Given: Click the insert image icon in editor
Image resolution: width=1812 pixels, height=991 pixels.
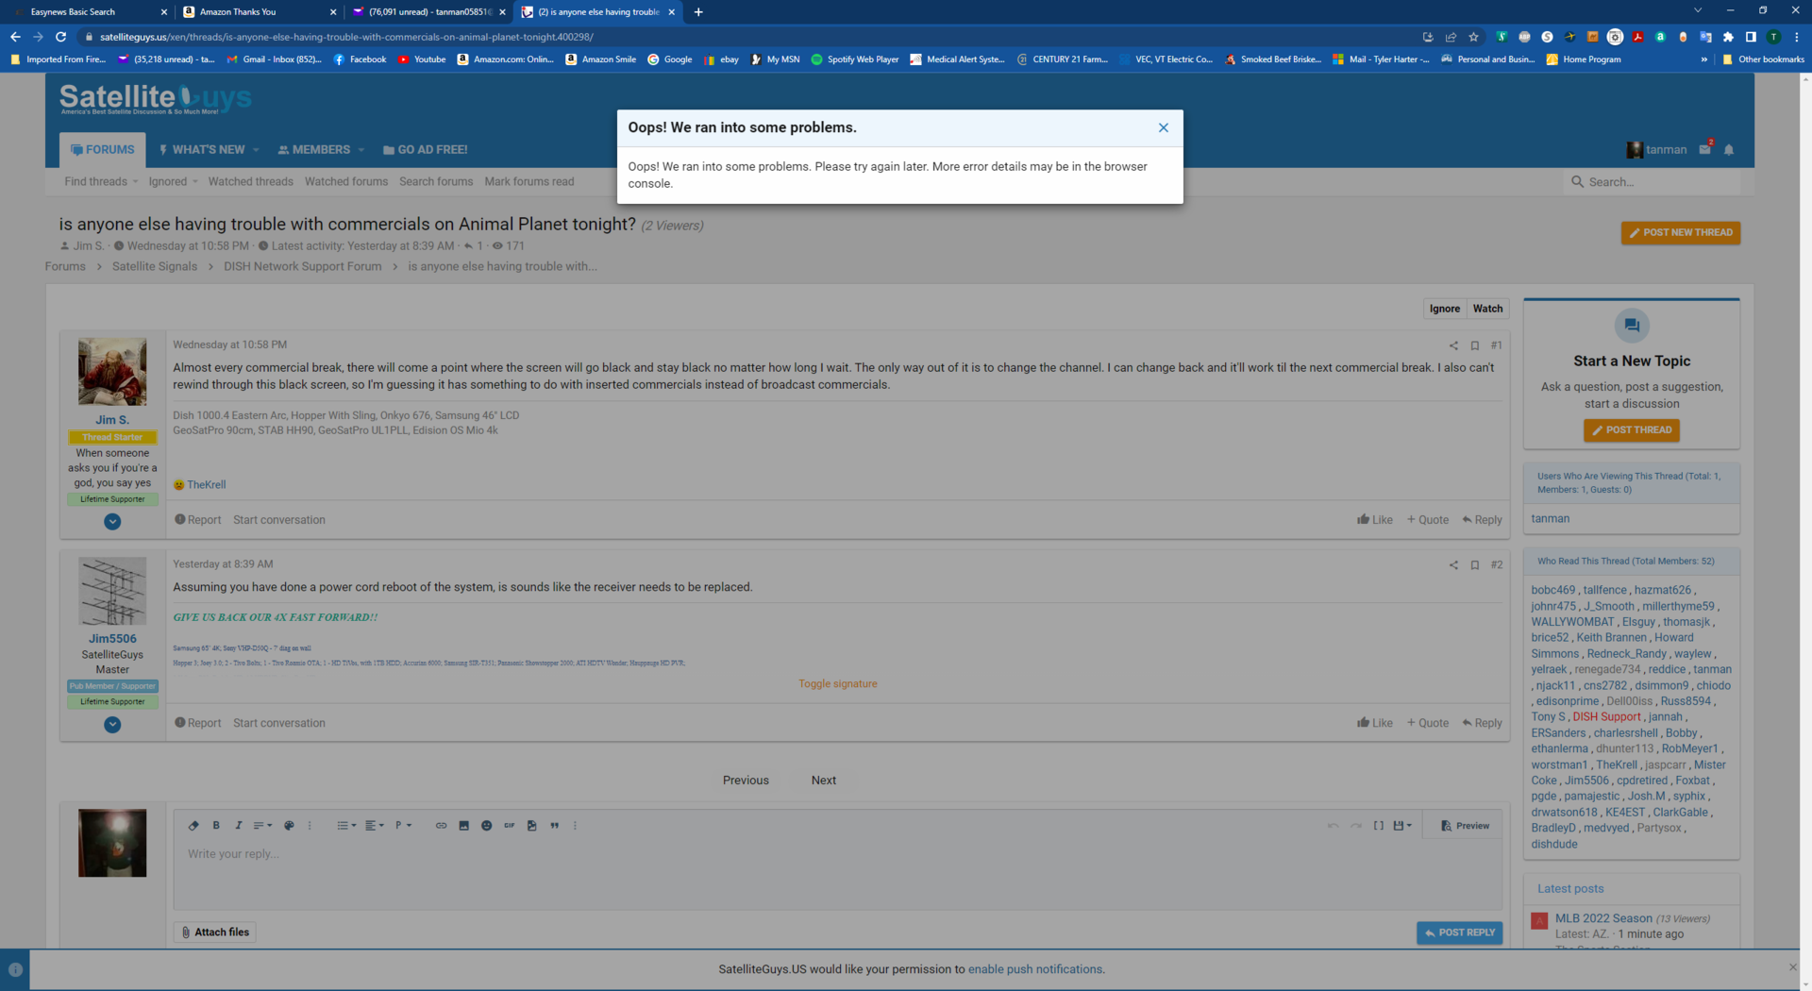Looking at the screenshot, I should click(463, 826).
